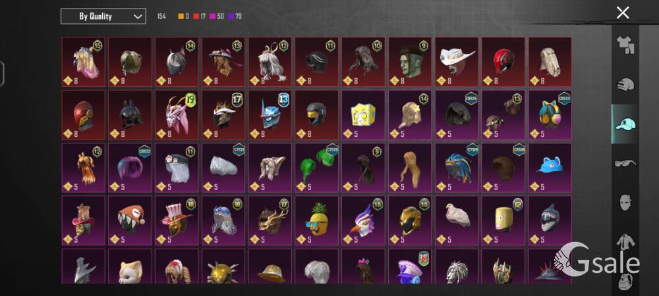
Task: Expand the By Quality sort dropdown
Action: point(103,16)
